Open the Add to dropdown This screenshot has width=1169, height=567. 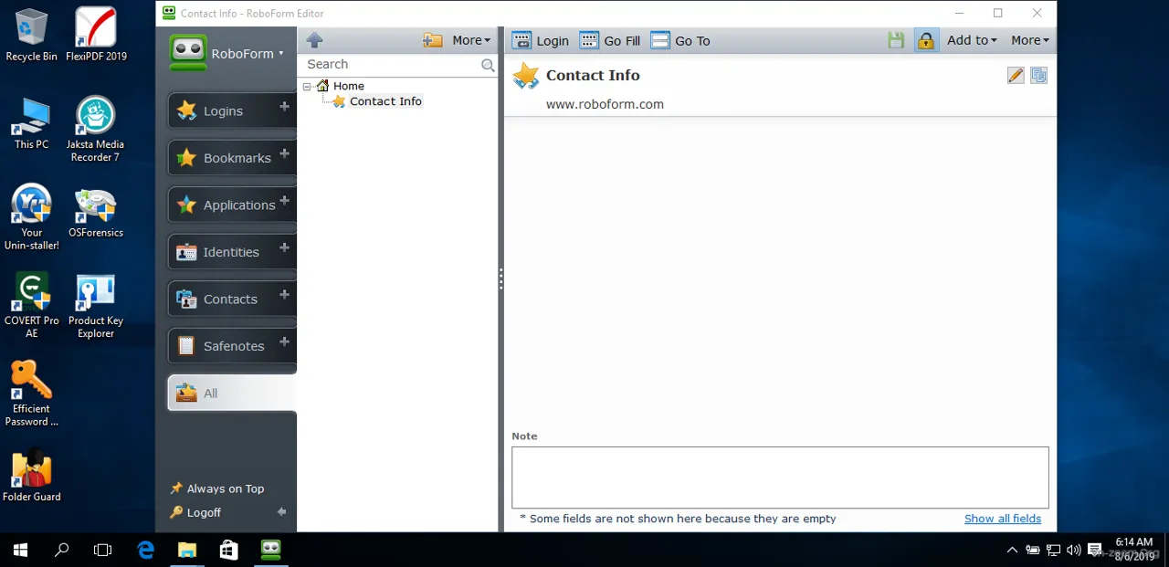(972, 40)
